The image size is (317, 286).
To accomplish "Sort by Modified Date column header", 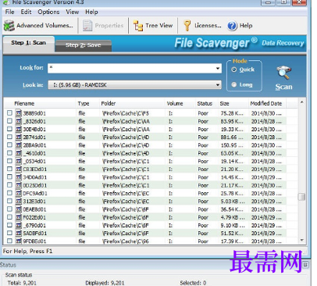I will point(266,103).
